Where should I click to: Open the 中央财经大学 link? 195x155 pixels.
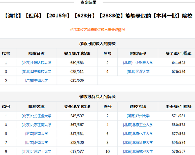click(x=138, y=63)
